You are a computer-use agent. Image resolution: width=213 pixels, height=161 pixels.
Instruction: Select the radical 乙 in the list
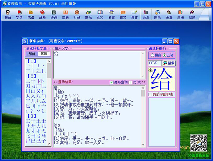point(38,71)
